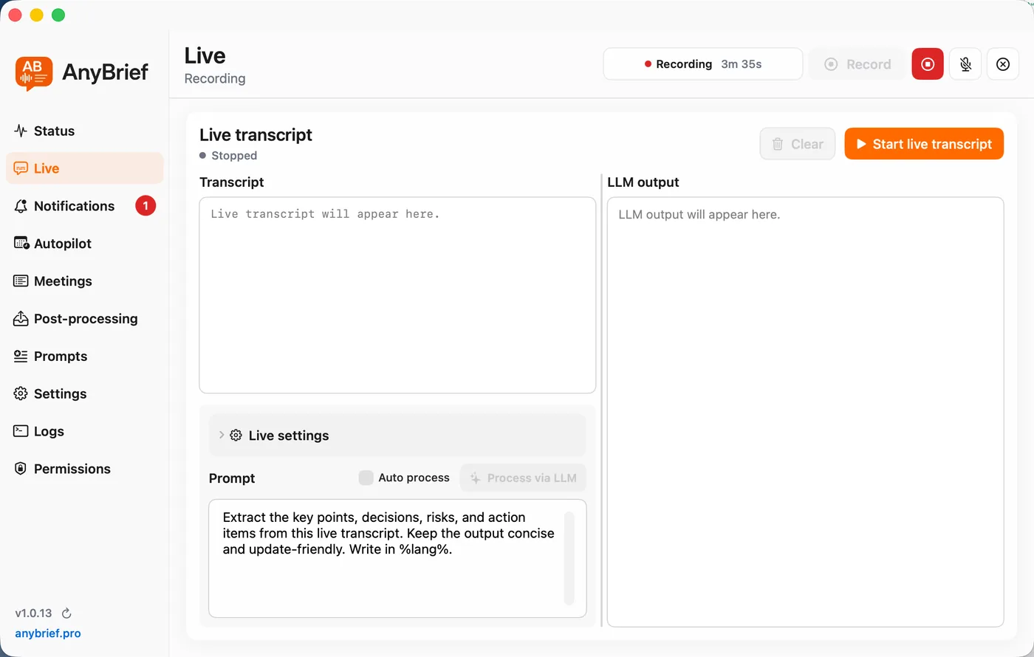Viewport: 1034px width, 657px height.
Task: Click the Recording 3m 35s status indicator
Action: 703,64
